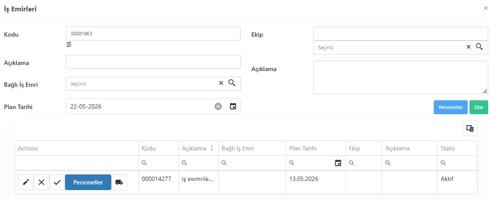Viewport: 490px width, 201px height.
Task: Click the Kodu column filter search icon
Action: [144, 163]
